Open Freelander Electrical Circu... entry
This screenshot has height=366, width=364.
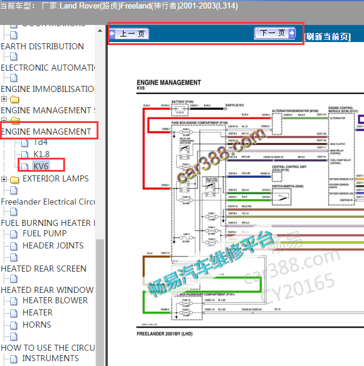tap(48, 202)
